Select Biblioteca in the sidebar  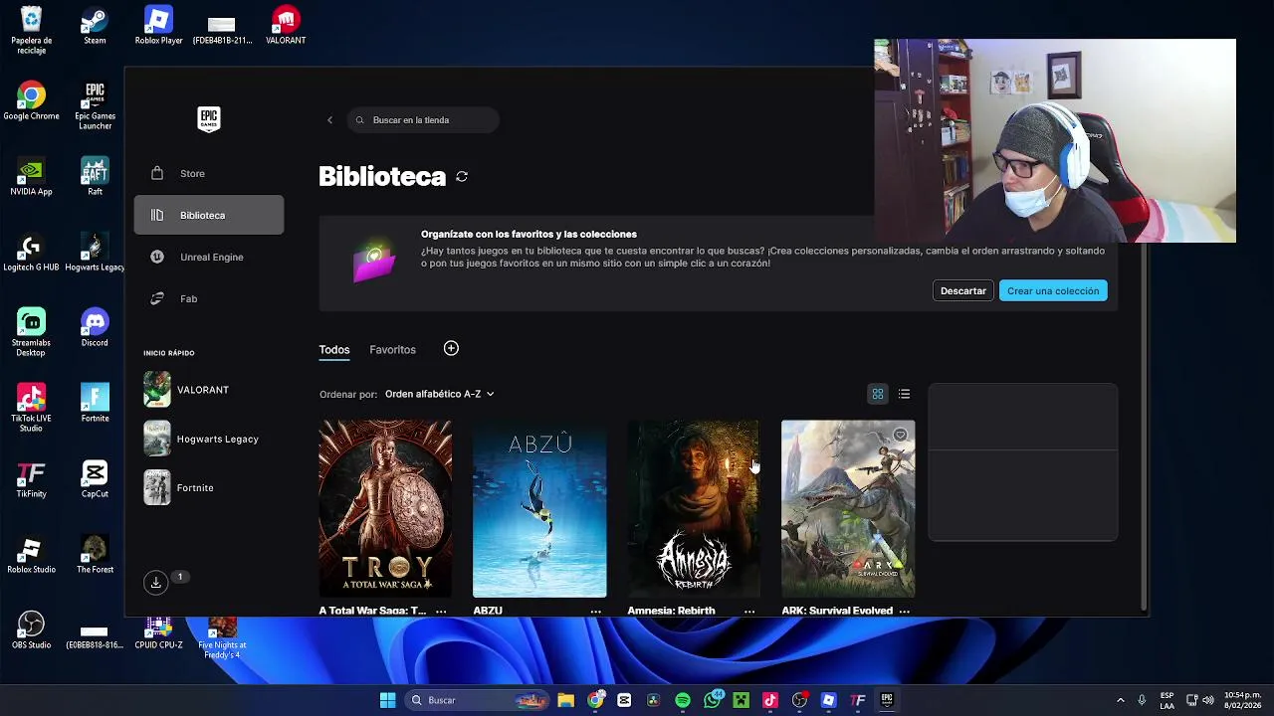(x=209, y=215)
